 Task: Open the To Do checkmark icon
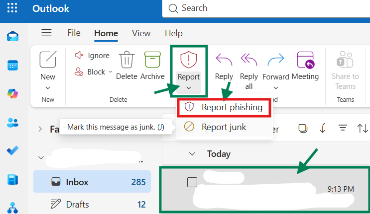point(13,150)
